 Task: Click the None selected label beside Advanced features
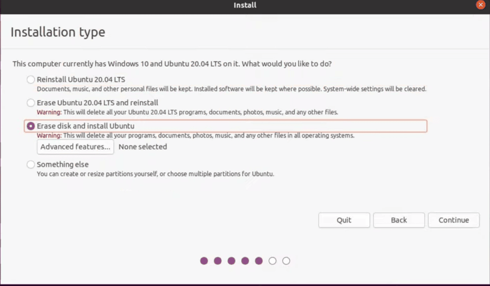point(143,147)
